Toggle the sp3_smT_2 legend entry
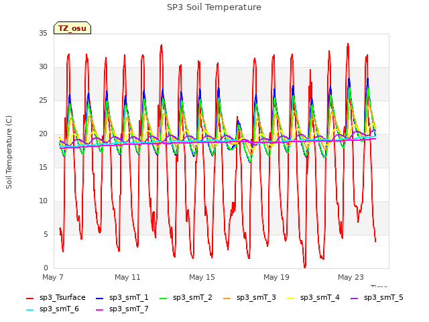 click(x=186, y=298)
